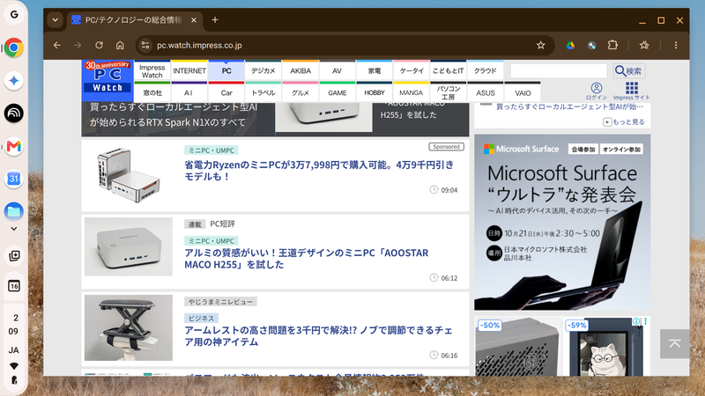Open the INTERNET site tab
This screenshot has width=705, height=396.
click(x=189, y=70)
